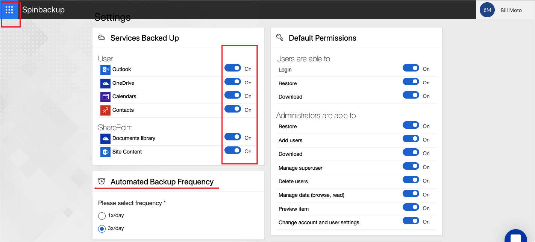Click the Spinbackup brand name

(43, 10)
